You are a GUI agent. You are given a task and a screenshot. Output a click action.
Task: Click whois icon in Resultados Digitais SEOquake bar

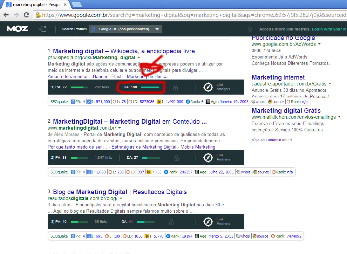[238, 236]
